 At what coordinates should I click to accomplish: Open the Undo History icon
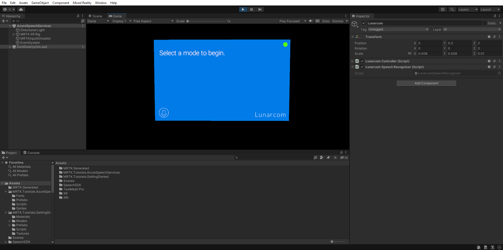point(443,9)
